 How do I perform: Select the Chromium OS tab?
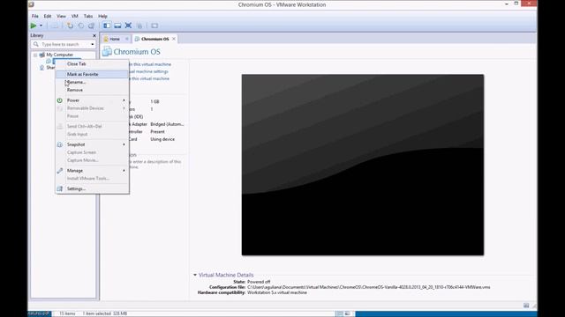point(154,39)
